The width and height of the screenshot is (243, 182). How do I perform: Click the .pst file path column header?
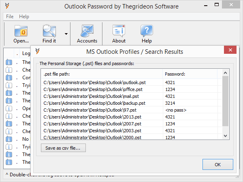pos(102,74)
